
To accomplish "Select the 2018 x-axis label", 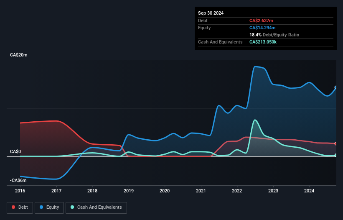I will coord(92,191).
